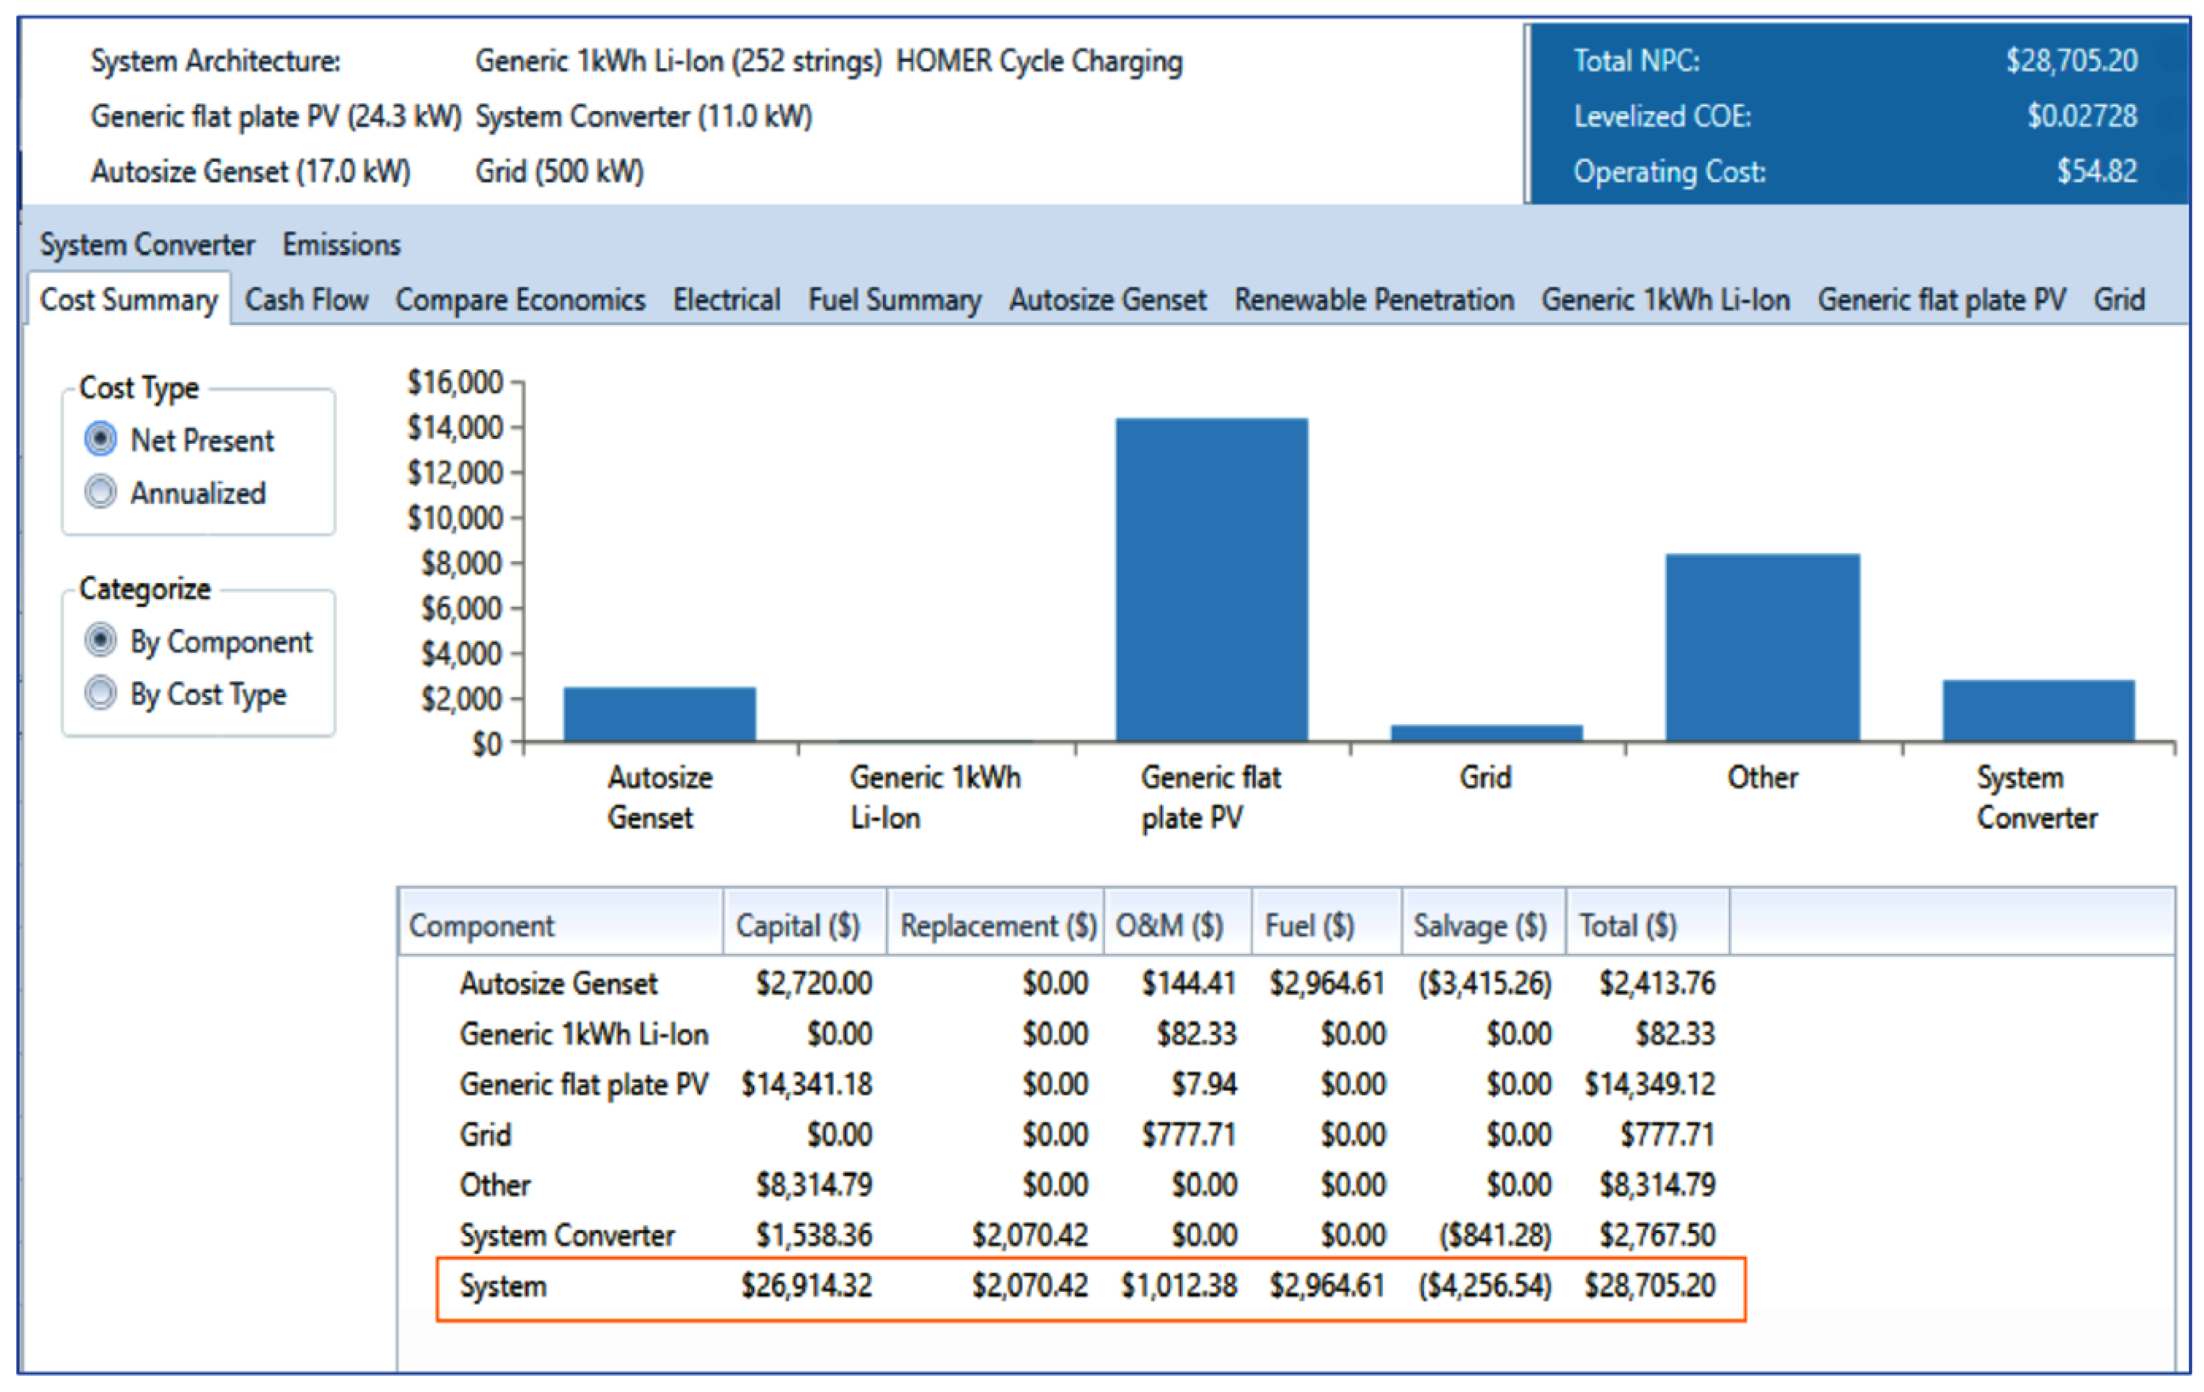Choose the By Component categorize option

(101, 641)
